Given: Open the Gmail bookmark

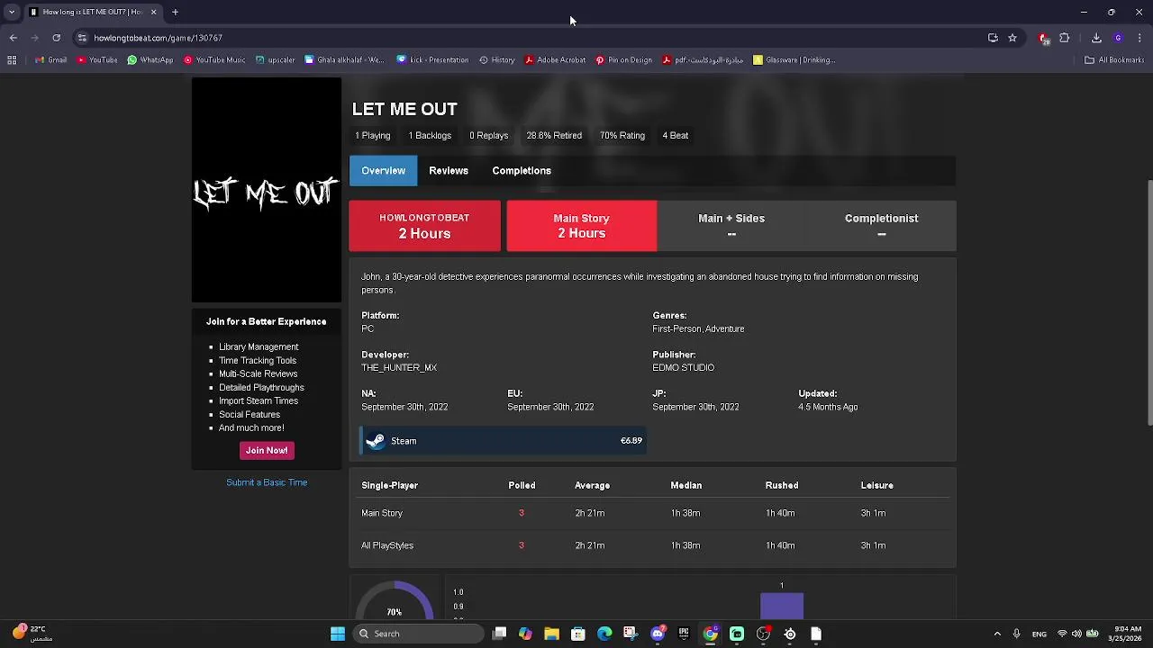Looking at the screenshot, I should [x=50, y=60].
